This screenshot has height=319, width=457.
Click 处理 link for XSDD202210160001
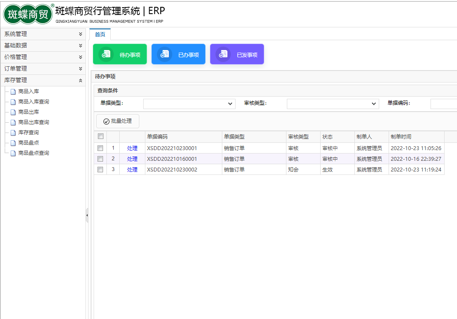(132, 159)
